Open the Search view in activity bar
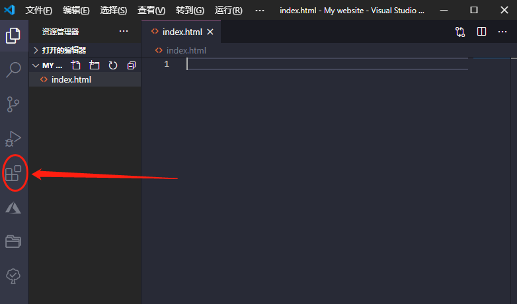 pyautogui.click(x=13, y=70)
